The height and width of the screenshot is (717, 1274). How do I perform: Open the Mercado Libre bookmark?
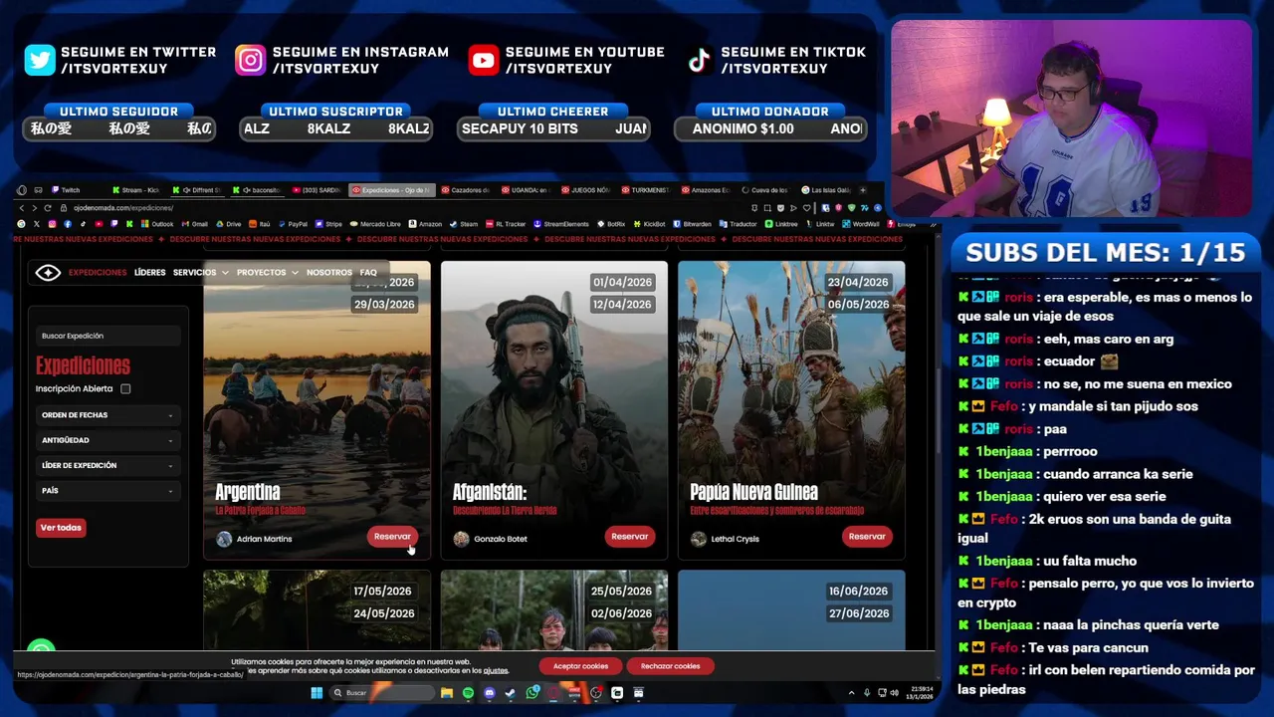375,224
